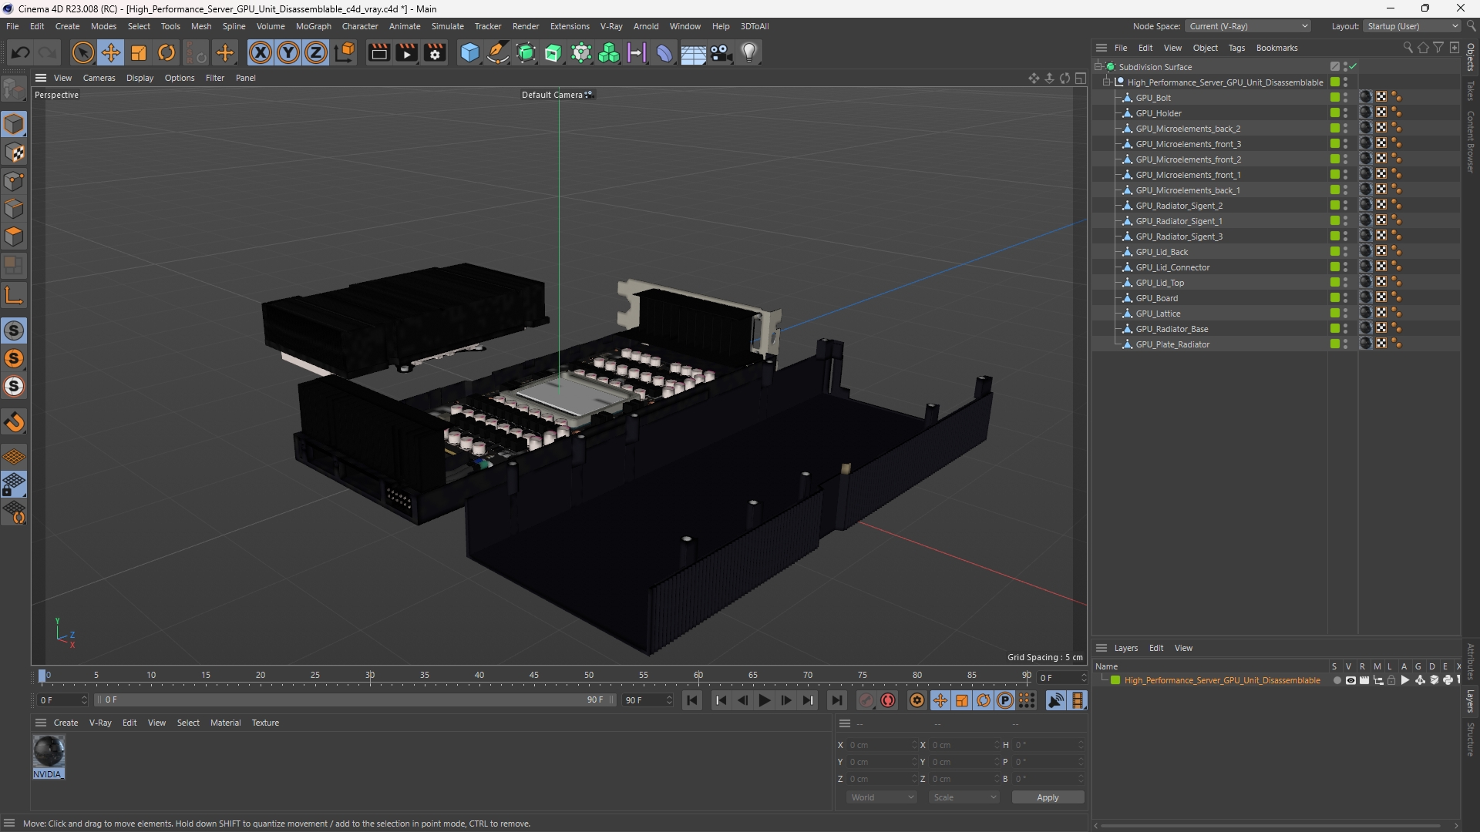Select the Rotate tool
This screenshot has width=1480, height=832.
166,53
